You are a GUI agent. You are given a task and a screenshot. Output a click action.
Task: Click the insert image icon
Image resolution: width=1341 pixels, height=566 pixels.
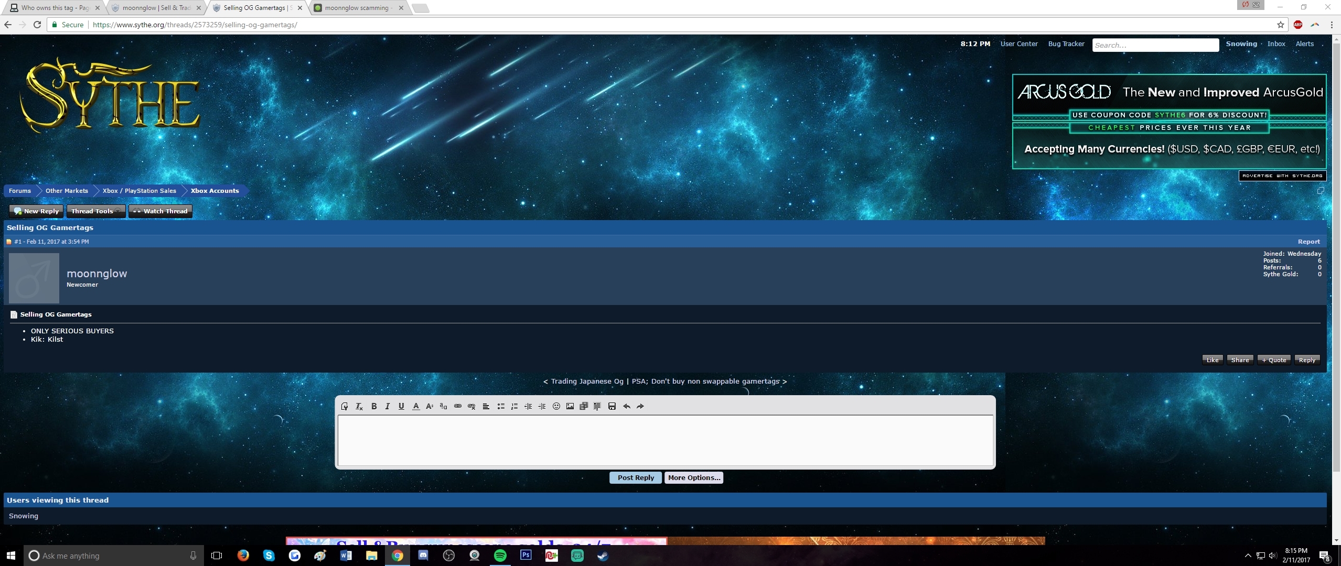point(570,406)
